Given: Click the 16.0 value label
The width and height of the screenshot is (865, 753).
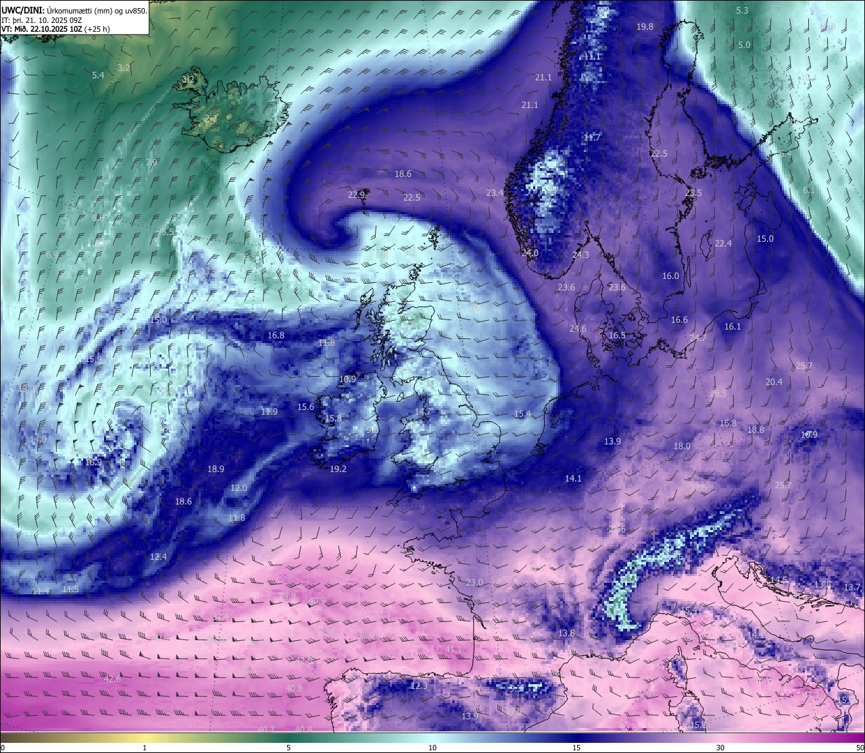Looking at the screenshot, I should (x=670, y=276).
